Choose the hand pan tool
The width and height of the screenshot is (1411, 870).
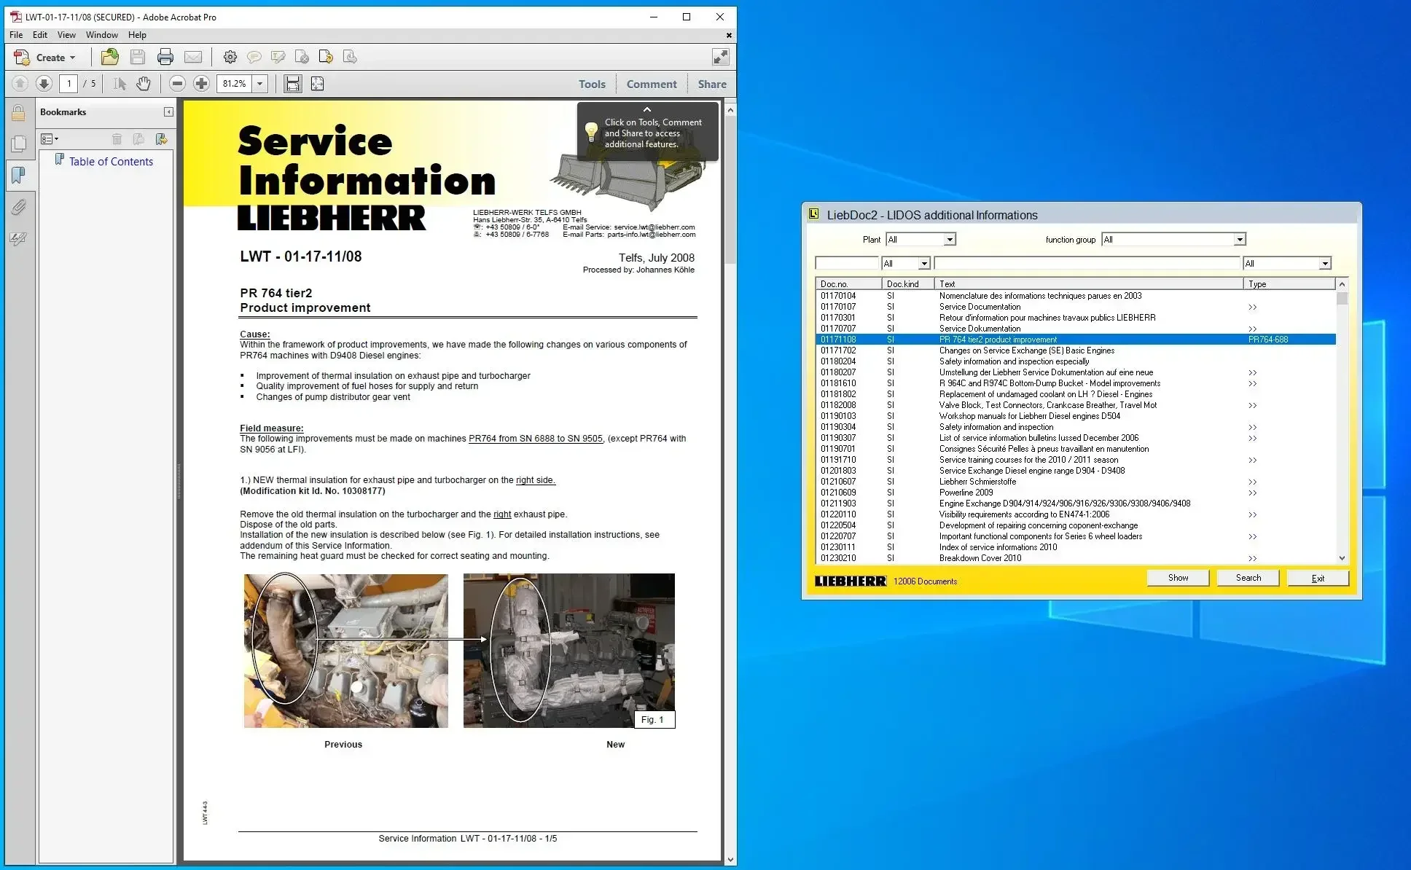[x=144, y=84]
